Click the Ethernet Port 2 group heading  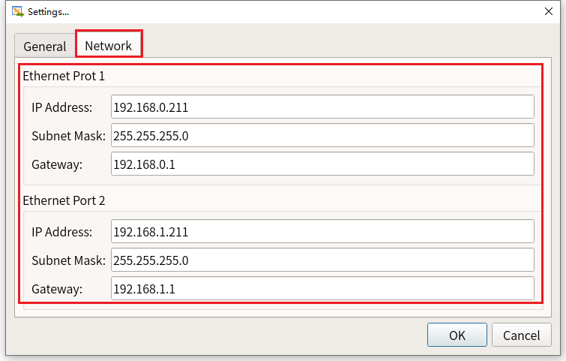(x=64, y=200)
